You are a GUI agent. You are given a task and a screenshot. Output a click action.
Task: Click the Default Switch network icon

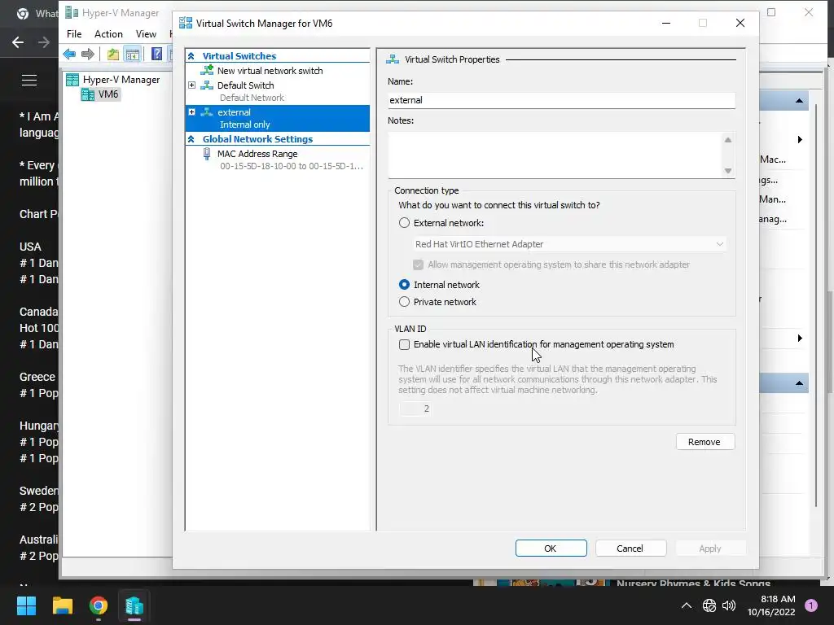pos(207,85)
